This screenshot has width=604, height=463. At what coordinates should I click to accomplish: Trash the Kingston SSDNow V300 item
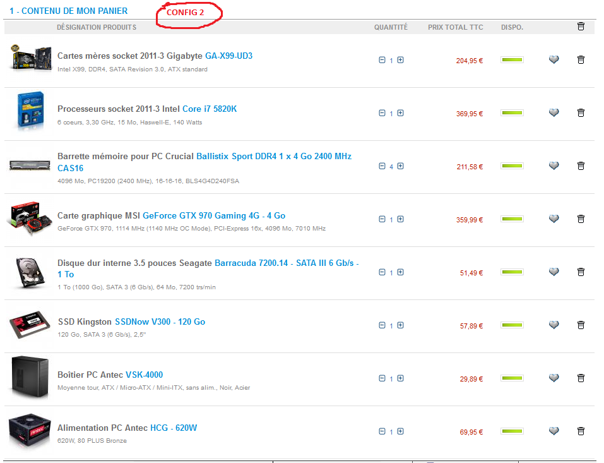(581, 325)
